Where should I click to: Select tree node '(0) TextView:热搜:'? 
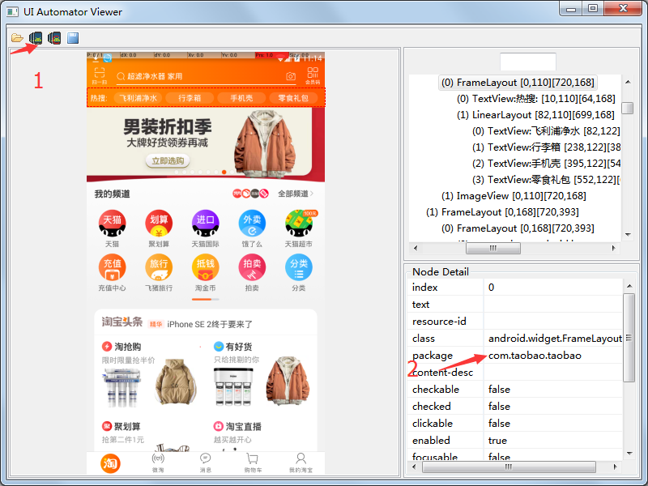(x=536, y=98)
